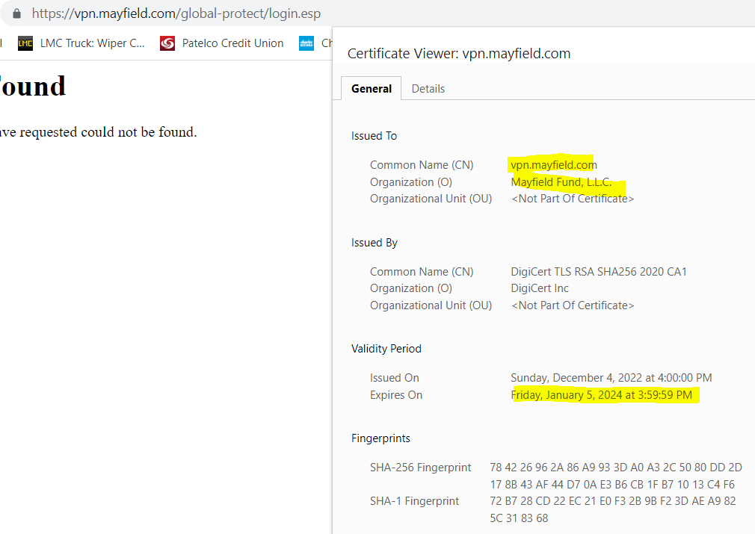This screenshot has height=534, width=755.
Task: Click the lock icon in the address bar
Action: 17,13
